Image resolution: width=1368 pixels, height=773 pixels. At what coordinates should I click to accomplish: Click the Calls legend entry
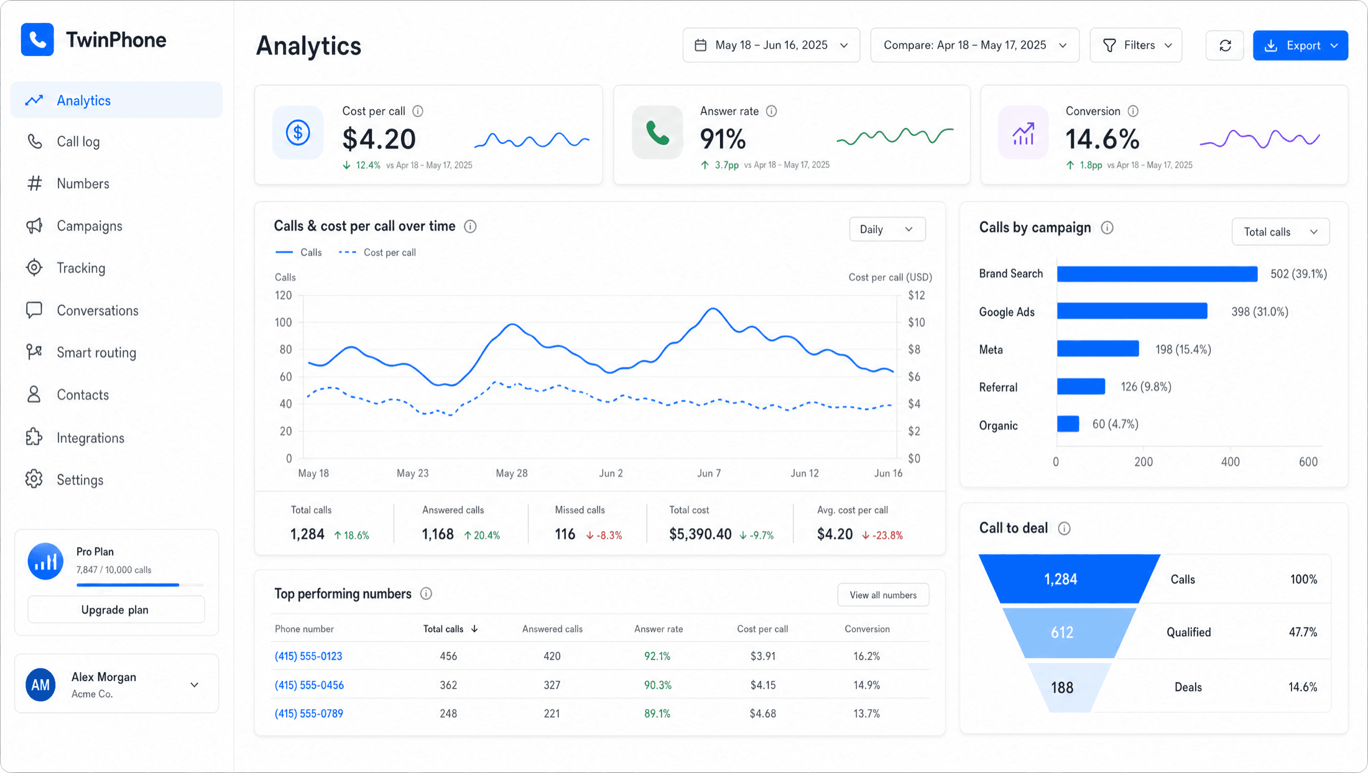pos(298,252)
